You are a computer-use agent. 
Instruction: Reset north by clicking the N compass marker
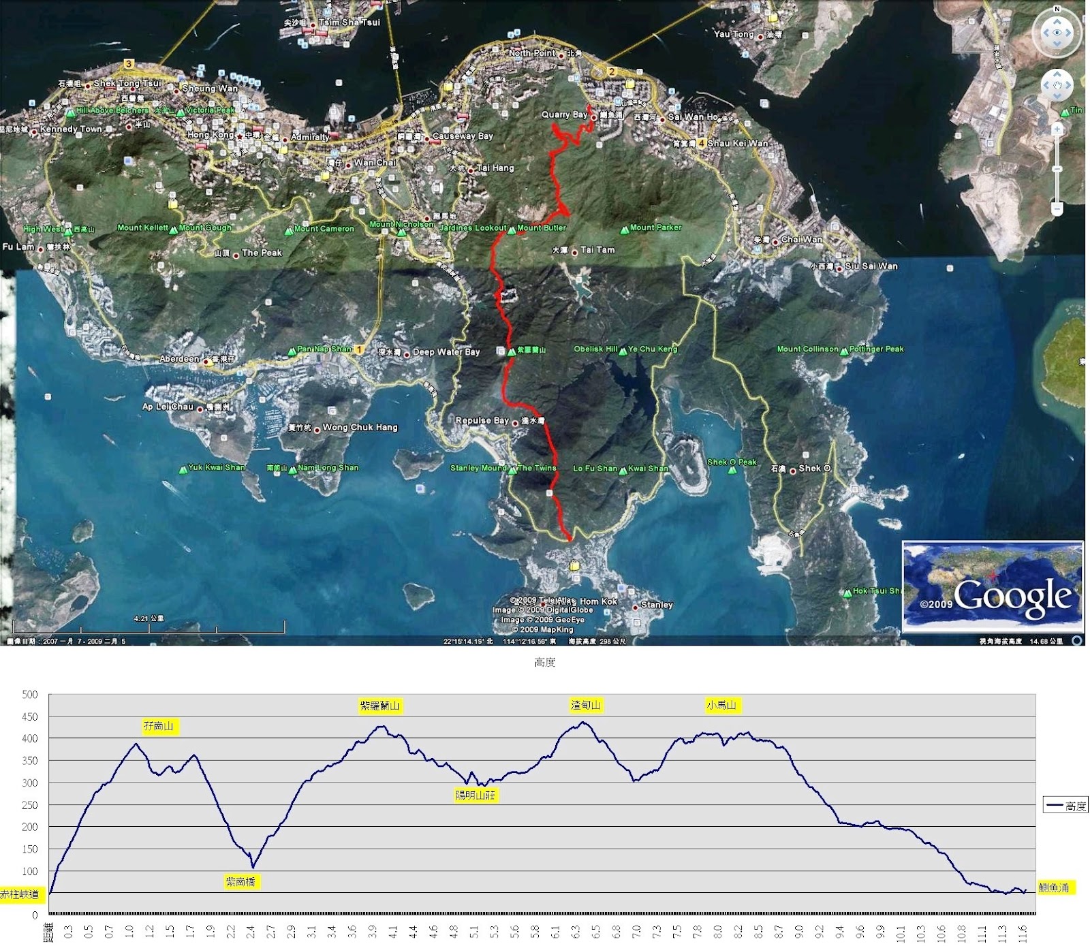pyautogui.click(x=1057, y=9)
